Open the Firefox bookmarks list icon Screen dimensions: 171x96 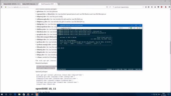149,7
